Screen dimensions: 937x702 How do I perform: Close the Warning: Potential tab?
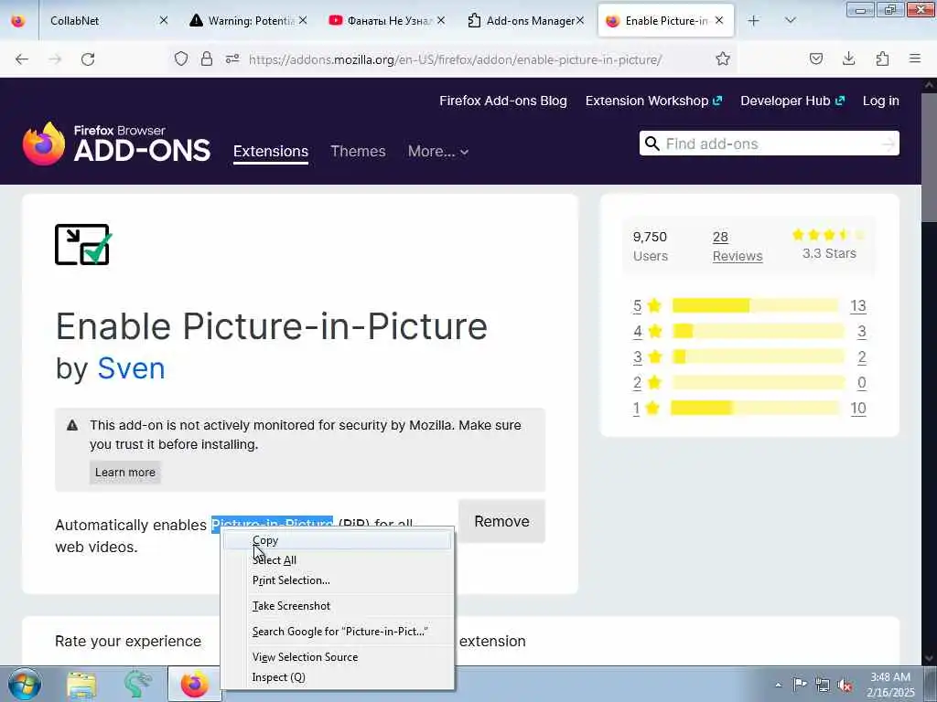coord(303,20)
